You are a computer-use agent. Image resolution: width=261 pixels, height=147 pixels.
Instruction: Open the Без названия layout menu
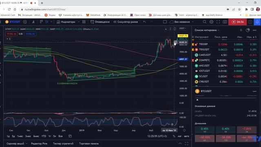[181, 22]
